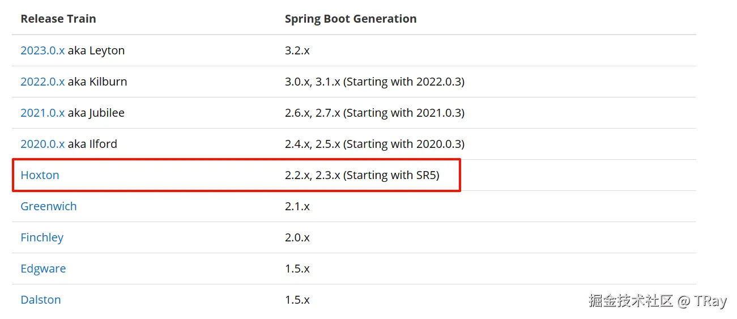Click the Starting with SR5 text
The width and height of the screenshot is (737, 319).
point(392,175)
